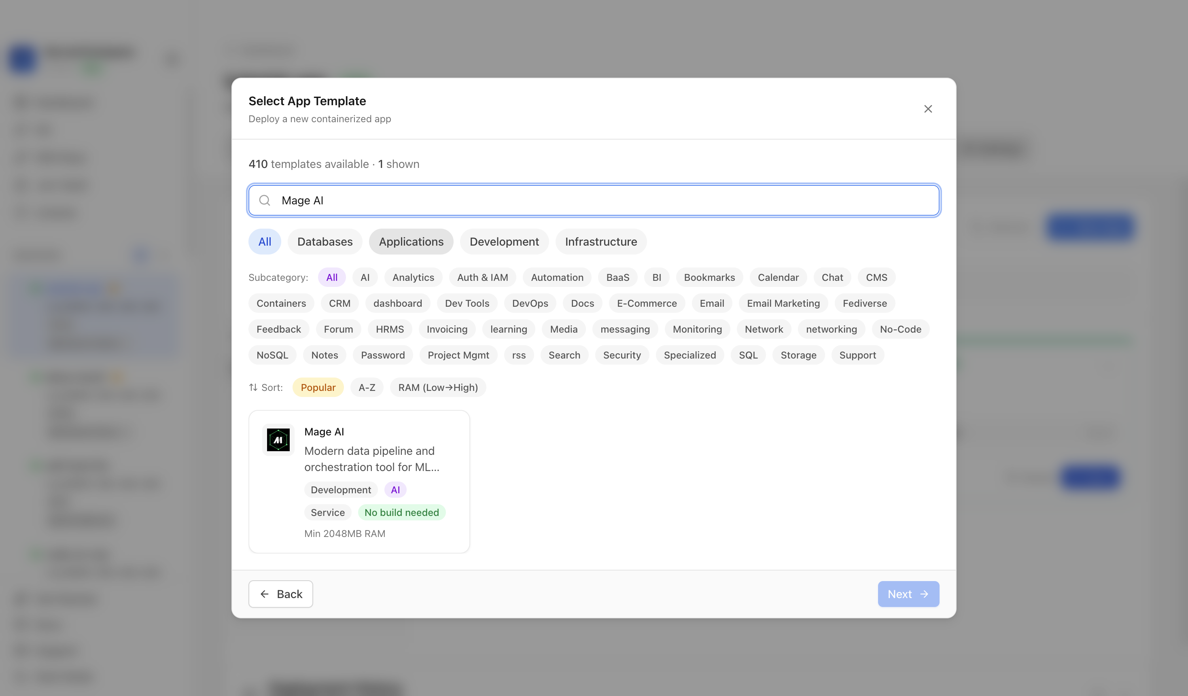Filter by E-Commerce subcategory
1188x696 pixels.
coord(647,303)
